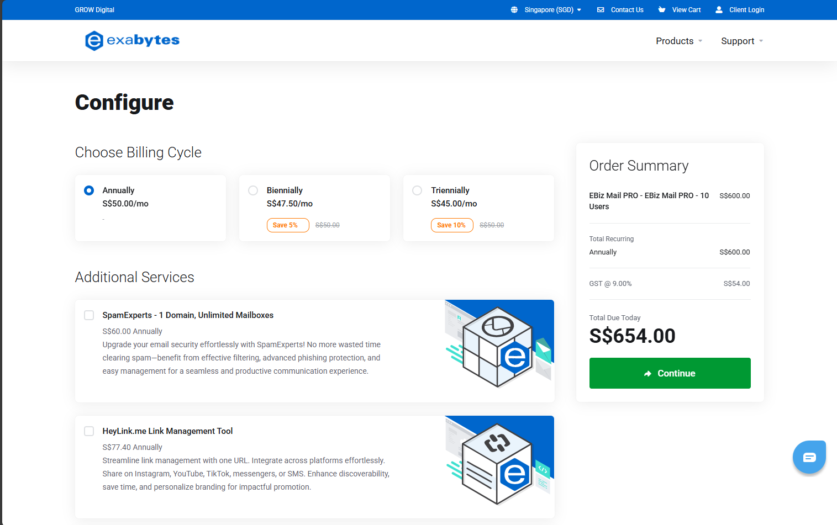
Task: Click the S$47.50/mo Biennially price
Action: point(289,204)
